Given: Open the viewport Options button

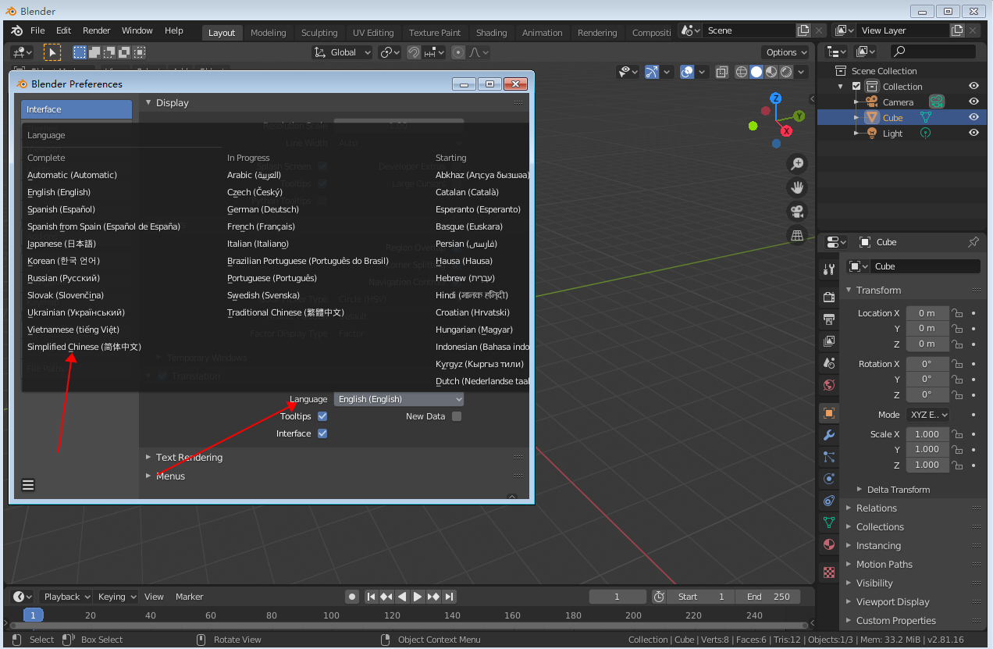Looking at the screenshot, I should tap(786, 52).
